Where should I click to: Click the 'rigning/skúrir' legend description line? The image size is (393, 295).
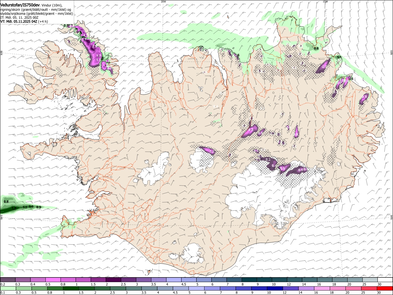point(36,10)
